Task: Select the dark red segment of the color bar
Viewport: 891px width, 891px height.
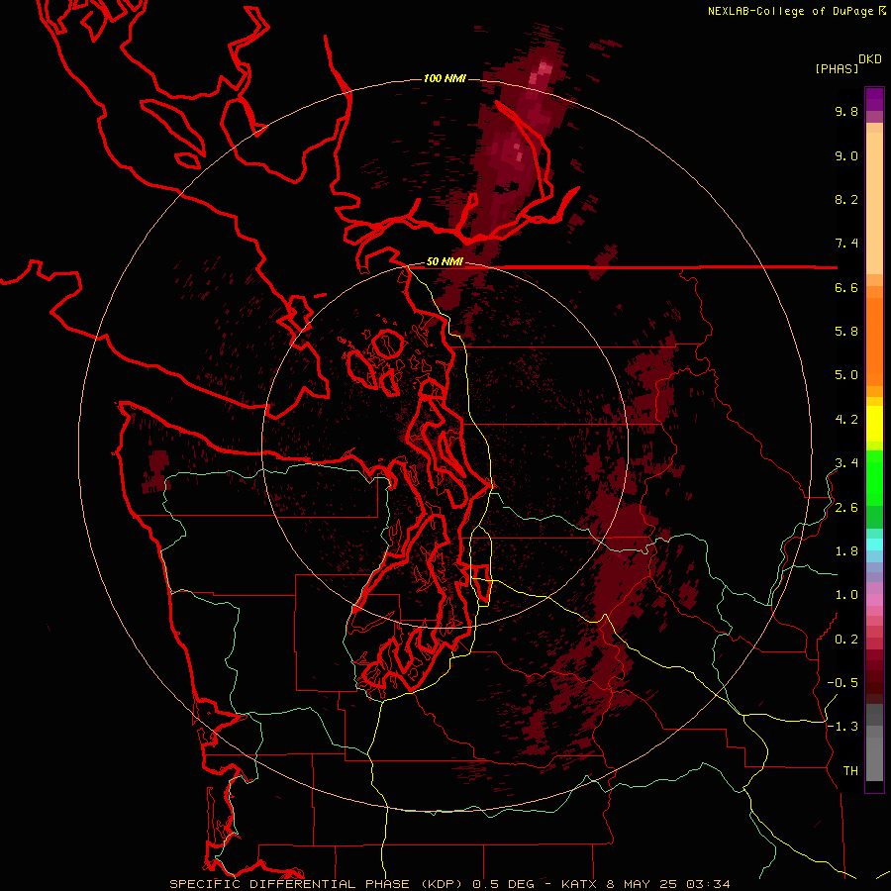Action: pyautogui.click(x=874, y=676)
